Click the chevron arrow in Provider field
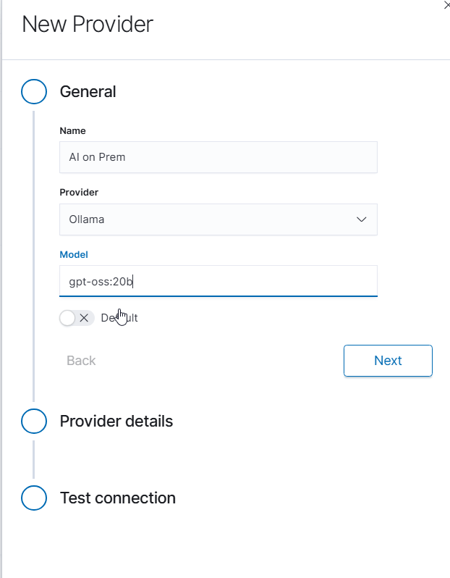The image size is (450, 578). point(362,219)
